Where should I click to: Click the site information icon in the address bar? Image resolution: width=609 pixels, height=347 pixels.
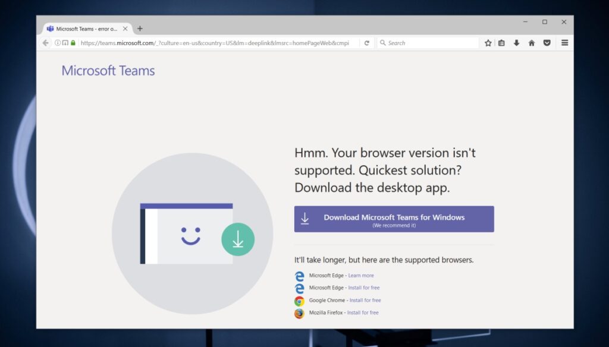point(56,43)
